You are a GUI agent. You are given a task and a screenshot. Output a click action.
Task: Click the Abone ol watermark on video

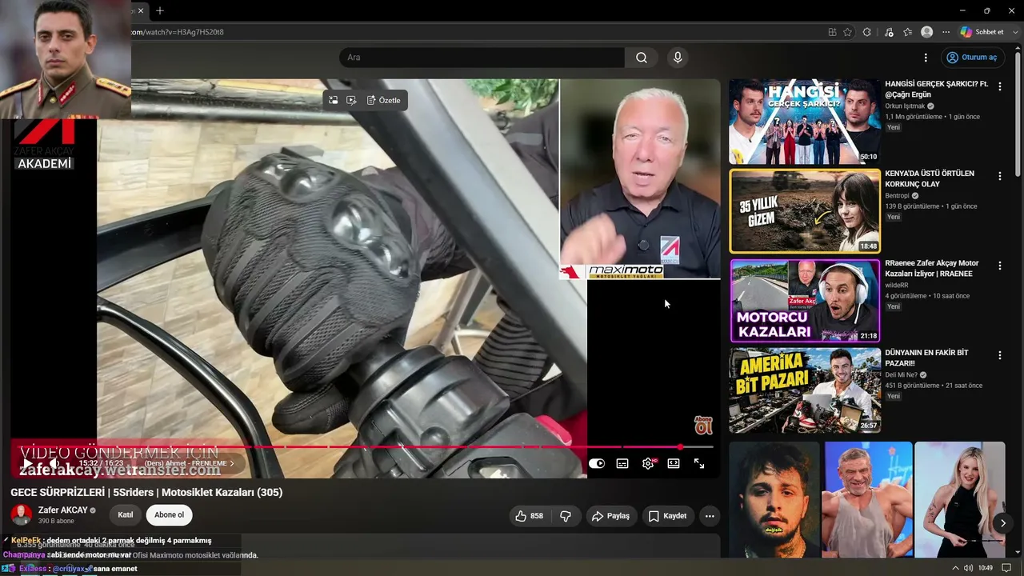point(703,425)
